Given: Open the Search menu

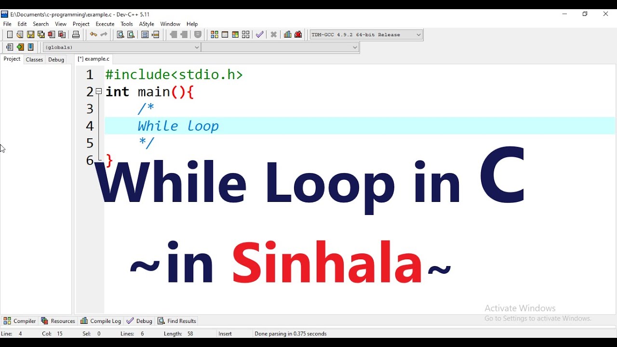Looking at the screenshot, I should click(40, 24).
